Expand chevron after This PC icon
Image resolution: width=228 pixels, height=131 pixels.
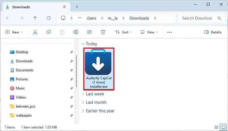click(72, 18)
